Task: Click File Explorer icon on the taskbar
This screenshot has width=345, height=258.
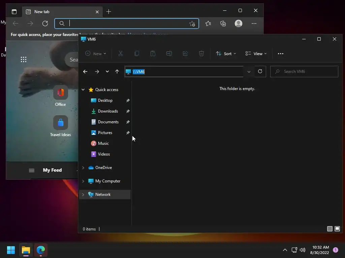Action: tap(26, 250)
